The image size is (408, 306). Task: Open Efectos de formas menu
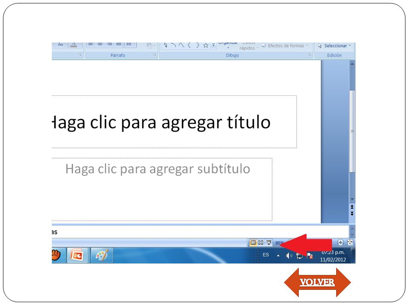[x=285, y=46]
